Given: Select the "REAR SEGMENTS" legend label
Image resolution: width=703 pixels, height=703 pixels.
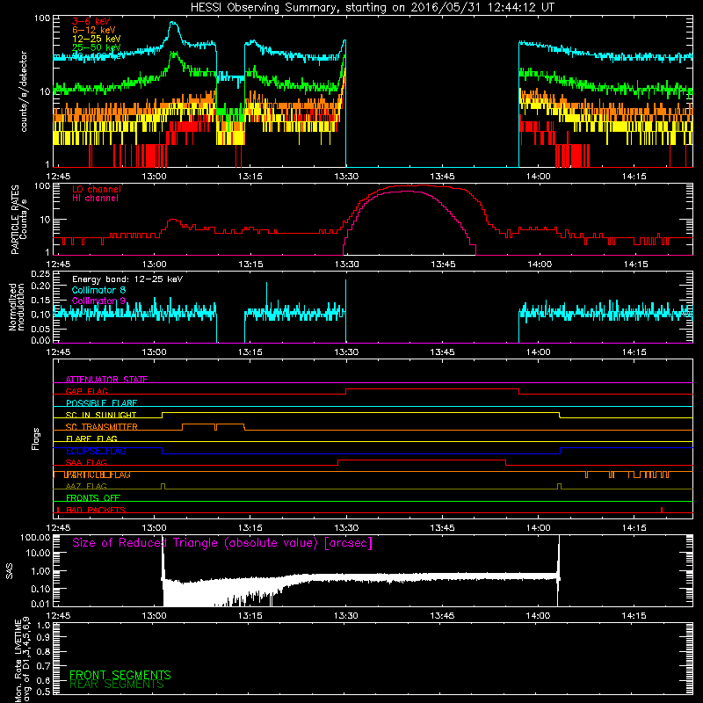Looking at the screenshot, I should click(x=117, y=685).
